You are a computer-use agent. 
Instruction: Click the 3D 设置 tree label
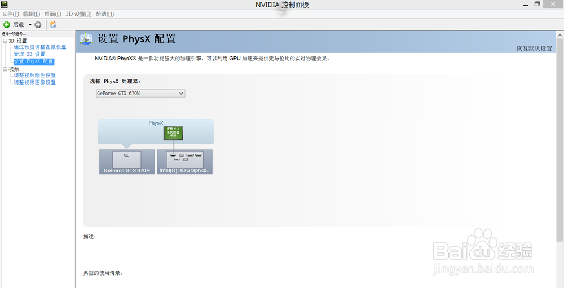point(17,41)
